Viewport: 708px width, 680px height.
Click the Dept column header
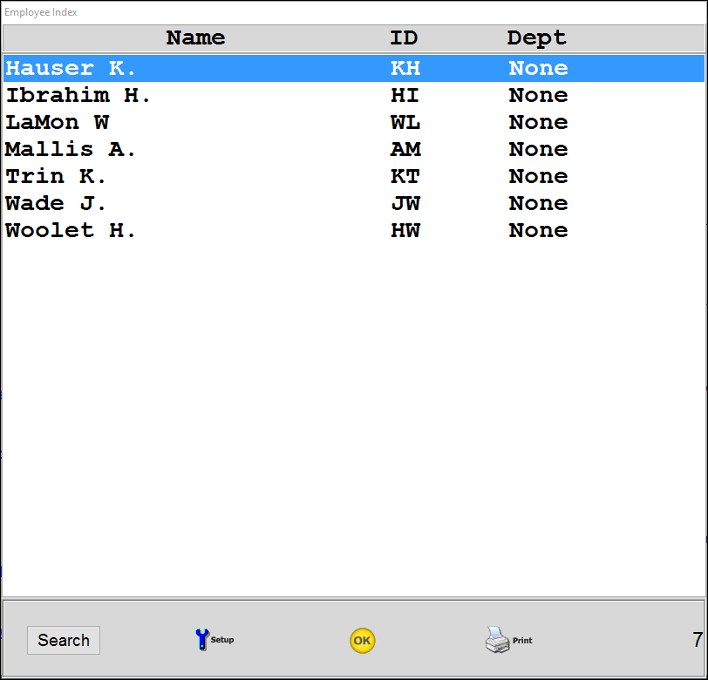[536, 39]
